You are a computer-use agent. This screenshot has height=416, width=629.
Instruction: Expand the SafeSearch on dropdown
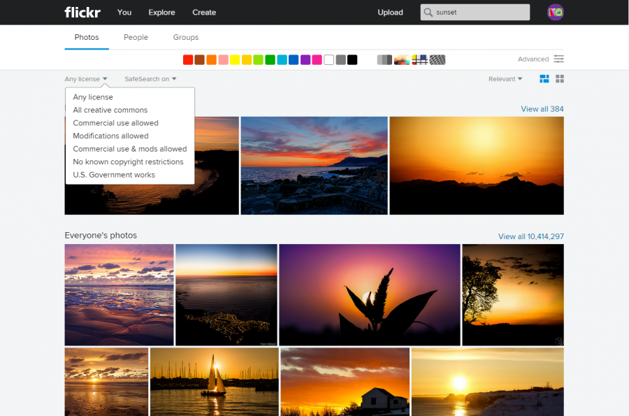150,79
